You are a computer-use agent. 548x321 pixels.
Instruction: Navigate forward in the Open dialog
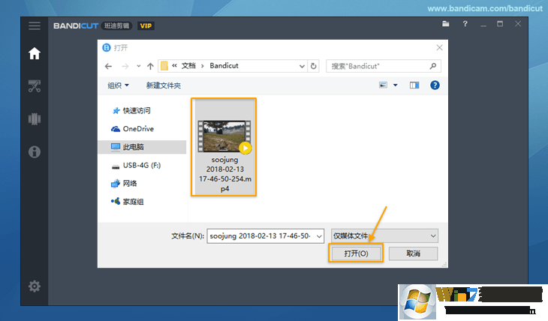[125, 66]
